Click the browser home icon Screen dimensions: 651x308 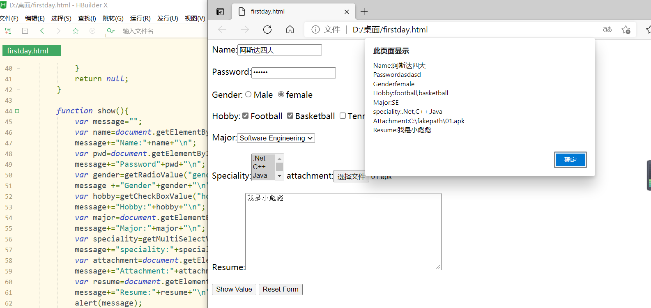pyautogui.click(x=290, y=30)
